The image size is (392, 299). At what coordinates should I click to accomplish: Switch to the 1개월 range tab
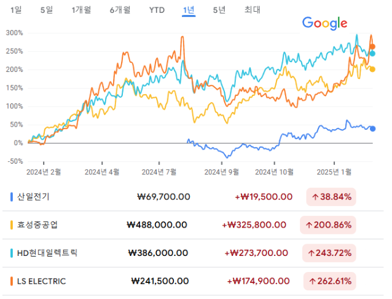click(x=81, y=10)
